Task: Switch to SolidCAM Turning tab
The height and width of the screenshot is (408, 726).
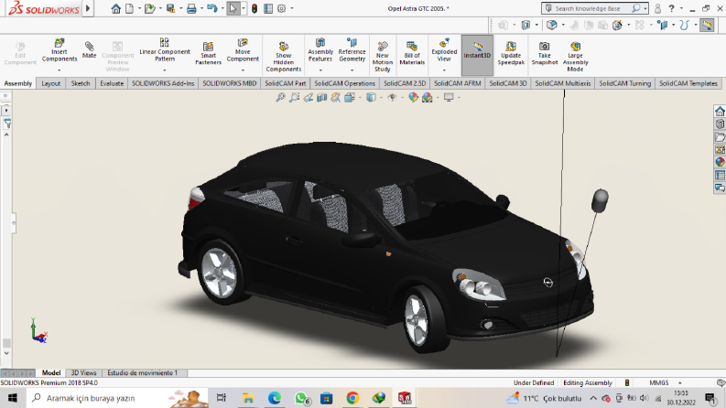Action: point(624,83)
